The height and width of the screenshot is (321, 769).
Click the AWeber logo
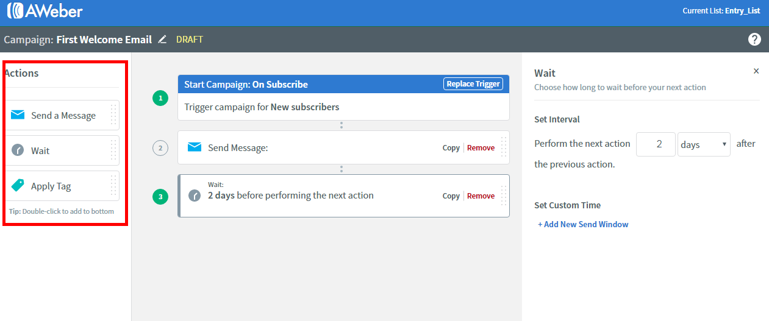point(45,11)
